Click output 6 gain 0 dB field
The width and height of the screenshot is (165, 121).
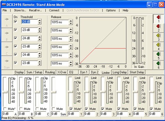(154, 114)
